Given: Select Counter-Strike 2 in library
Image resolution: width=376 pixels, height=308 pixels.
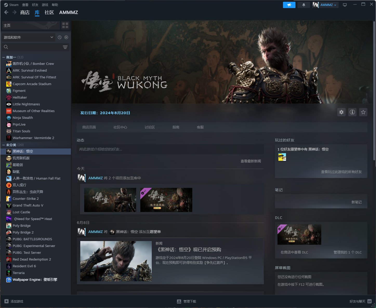Looking at the screenshot, I should click(x=36, y=199).
